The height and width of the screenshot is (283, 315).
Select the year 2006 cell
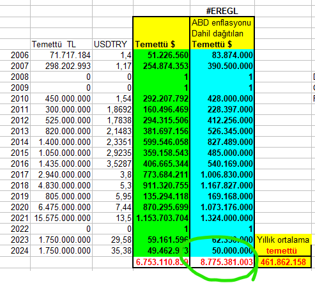(15, 55)
